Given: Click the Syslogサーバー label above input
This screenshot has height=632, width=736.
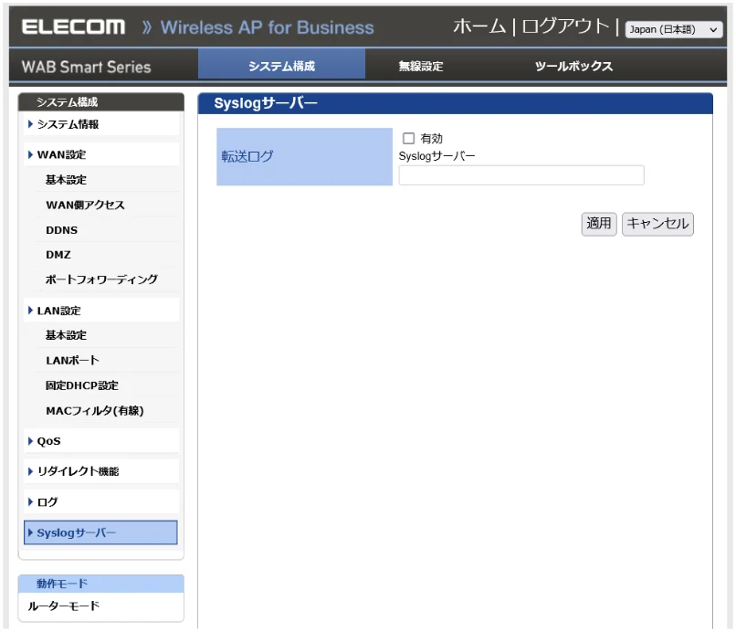Looking at the screenshot, I should 436,156.
